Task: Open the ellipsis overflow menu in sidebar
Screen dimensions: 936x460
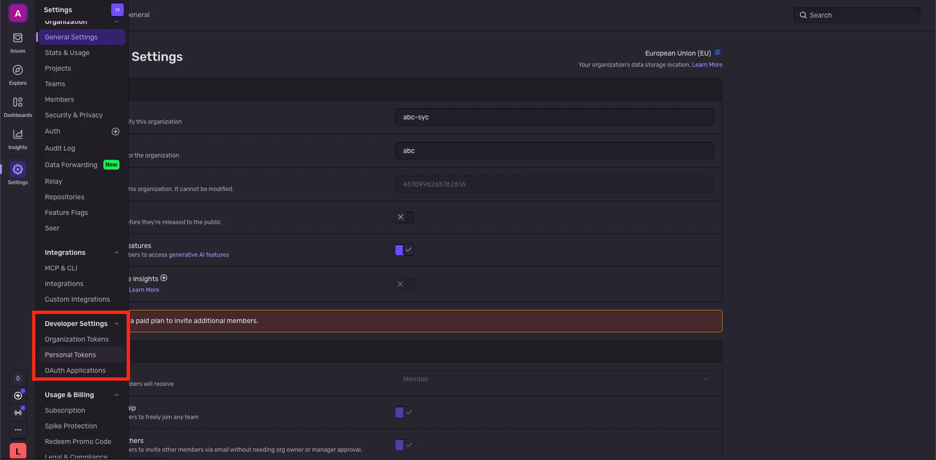Action: [x=18, y=430]
